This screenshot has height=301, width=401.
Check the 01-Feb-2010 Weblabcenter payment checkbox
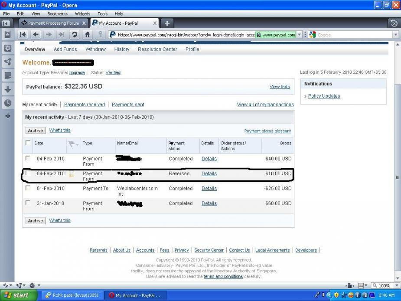[28, 188]
